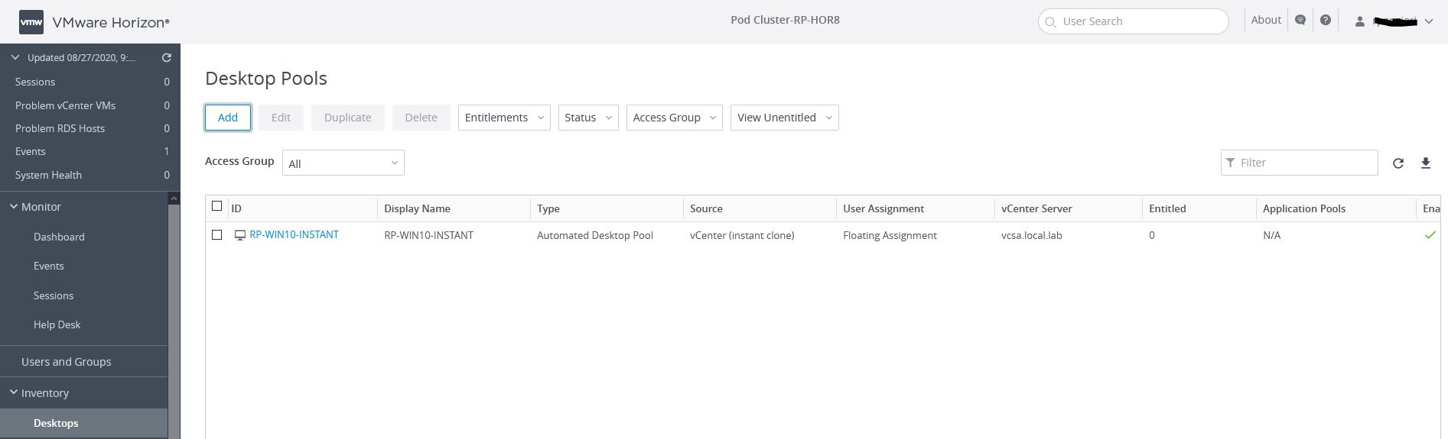Sort by the Entitled column header
The width and height of the screenshot is (1448, 439).
click(1167, 208)
